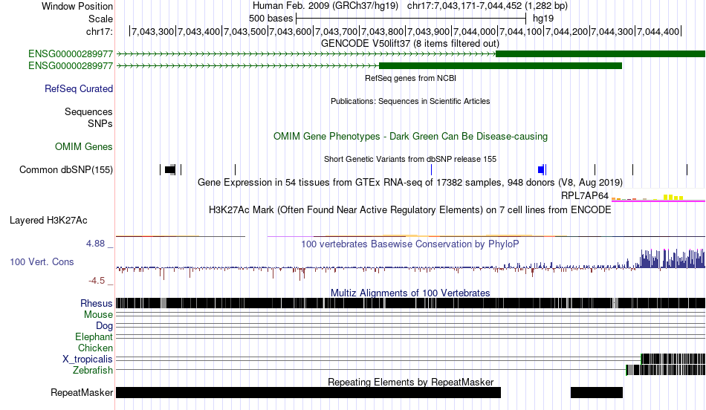The height and width of the screenshot is (410, 706).
Task: Click the Human Feb. 2009 (GRCh37/hg19) assembly text
Action: click(x=325, y=6)
